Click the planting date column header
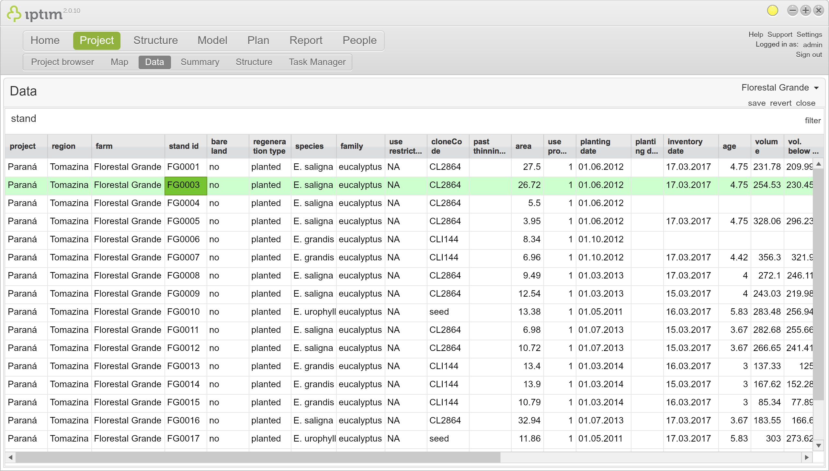Screen dimensions: 829x471 [x=603, y=146]
